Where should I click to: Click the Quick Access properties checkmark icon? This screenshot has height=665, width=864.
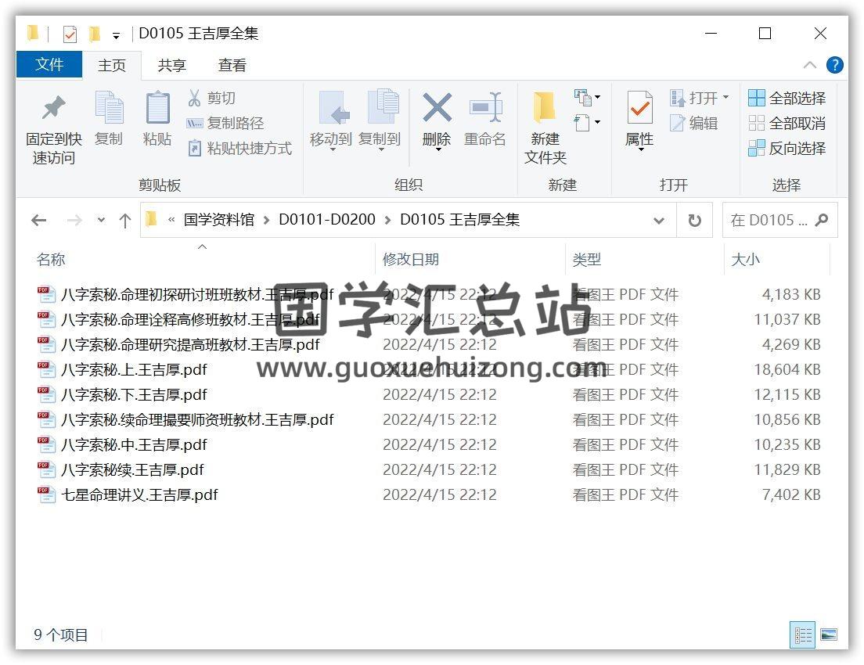[x=70, y=34]
